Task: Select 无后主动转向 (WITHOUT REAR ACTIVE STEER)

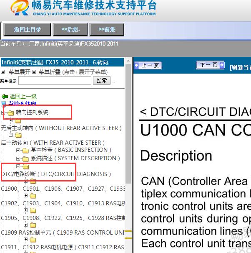Action: click(x=61, y=128)
